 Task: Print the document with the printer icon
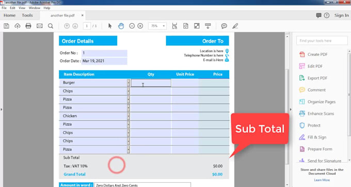28,26
